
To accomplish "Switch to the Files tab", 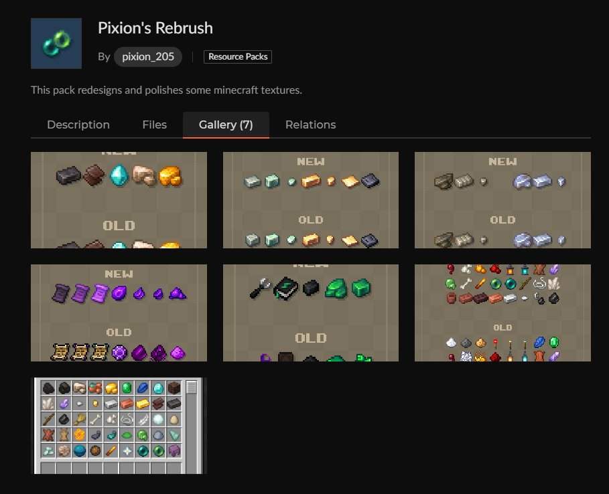I will (x=155, y=125).
